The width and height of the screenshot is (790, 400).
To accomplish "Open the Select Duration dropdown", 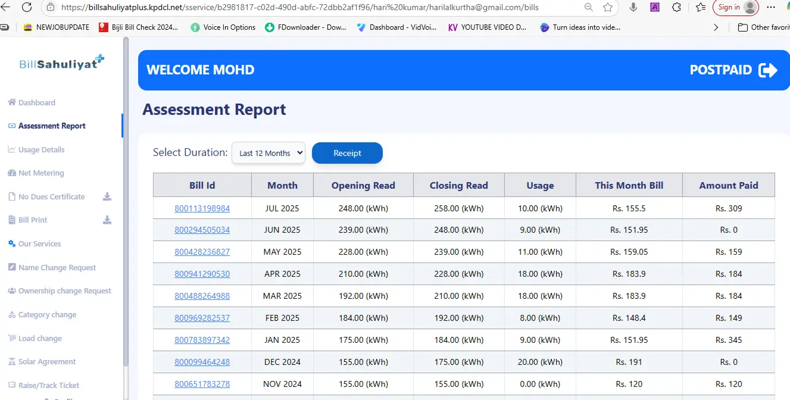I will point(268,153).
